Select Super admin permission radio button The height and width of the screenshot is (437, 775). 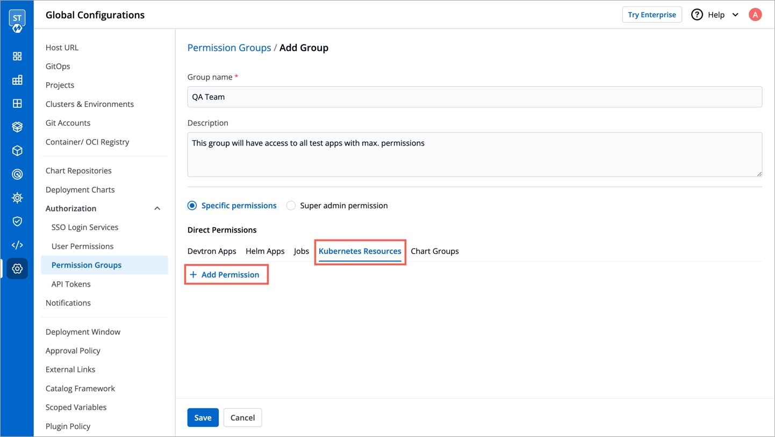pyautogui.click(x=291, y=206)
